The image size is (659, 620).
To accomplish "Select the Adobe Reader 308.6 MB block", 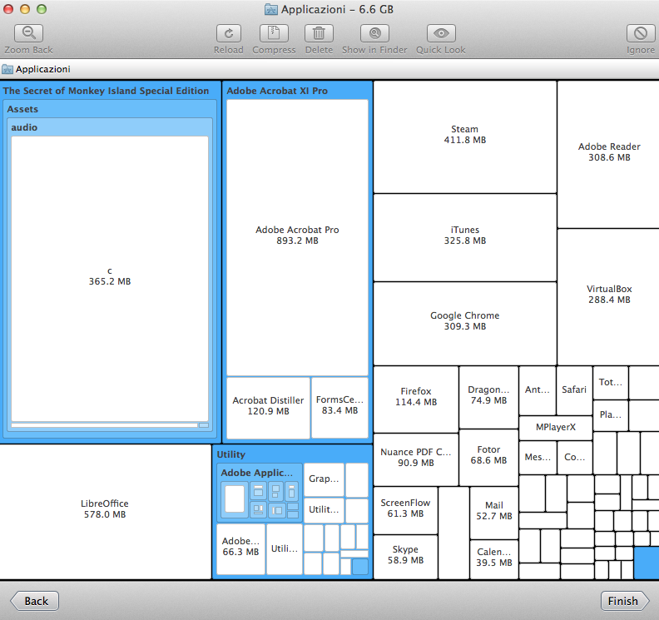I will (608, 154).
